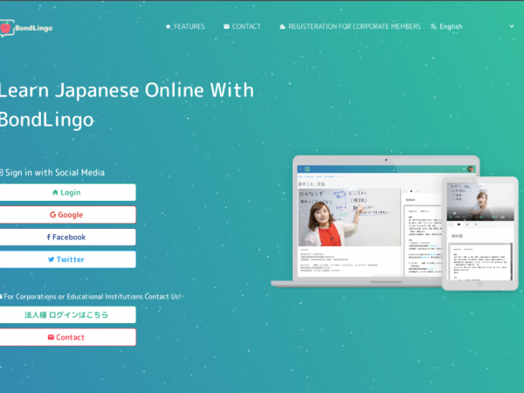Image resolution: width=524 pixels, height=393 pixels.
Task: Open the Features menu item
Action: (189, 27)
